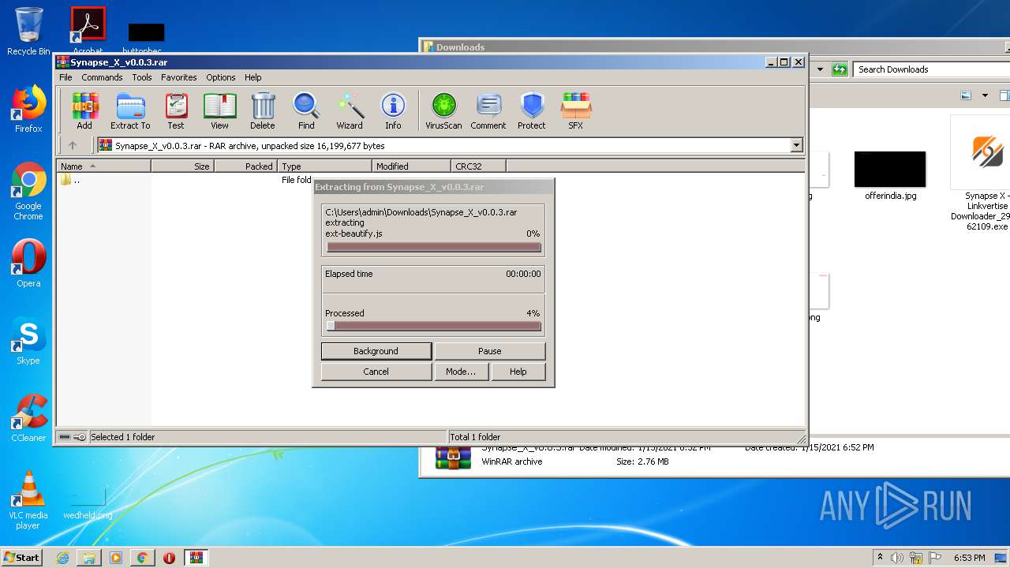Open the File menu
Screen dimensions: 1010x568
tap(65, 77)
